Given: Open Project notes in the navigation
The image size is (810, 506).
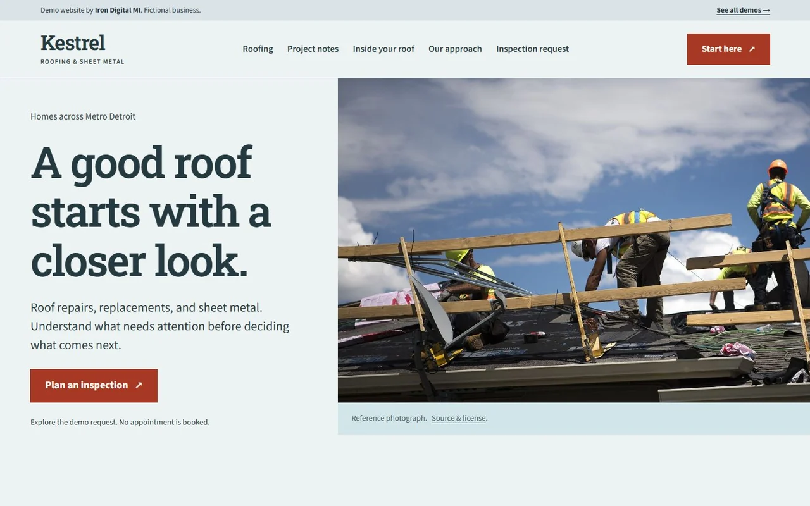Looking at the screenshot, I should click(x=313, y=49).
